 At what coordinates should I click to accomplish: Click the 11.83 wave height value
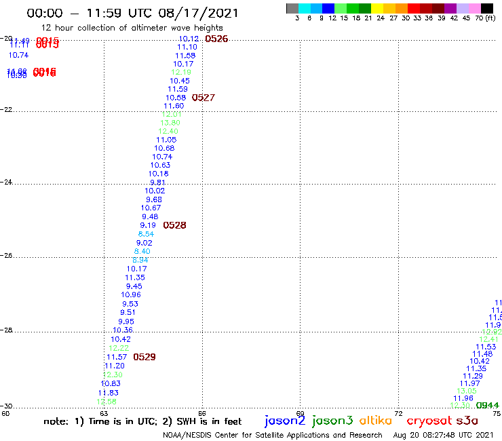[109, 393]
